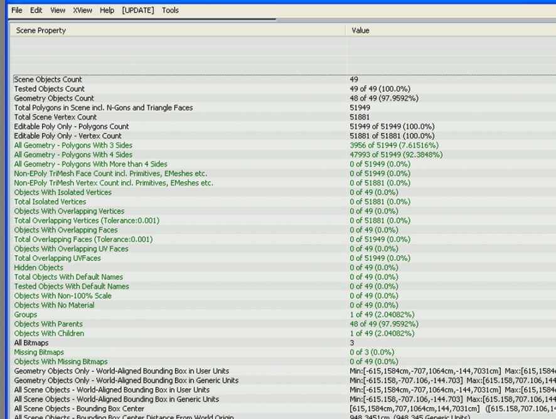This screenshot has height=419, width=556.
Task: Select the Scene Objects Count row
Action: click(x=48, y=80)
